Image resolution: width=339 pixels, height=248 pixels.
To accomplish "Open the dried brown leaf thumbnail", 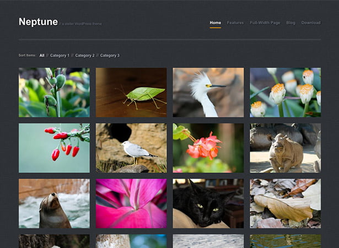I will (286, 203).
